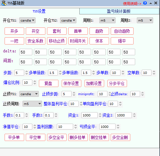Adjust the first 多单倍数 spinner
The height and width of the screenshot is (156, 160).
click(x=60, y=73)
